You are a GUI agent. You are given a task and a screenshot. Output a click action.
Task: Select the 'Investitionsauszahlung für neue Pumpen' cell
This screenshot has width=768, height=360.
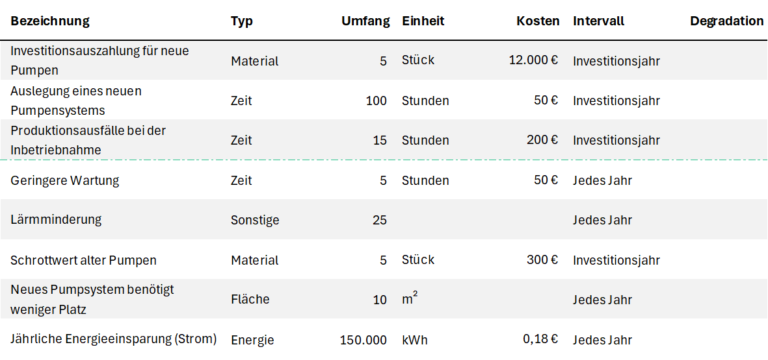pyautogui.click(x=99, y=60)
